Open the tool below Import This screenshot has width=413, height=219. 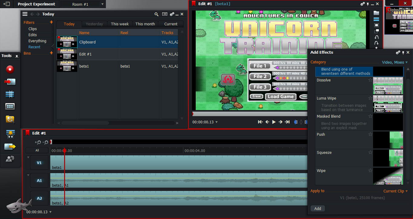pyautogui.click(x=10, y=94)
